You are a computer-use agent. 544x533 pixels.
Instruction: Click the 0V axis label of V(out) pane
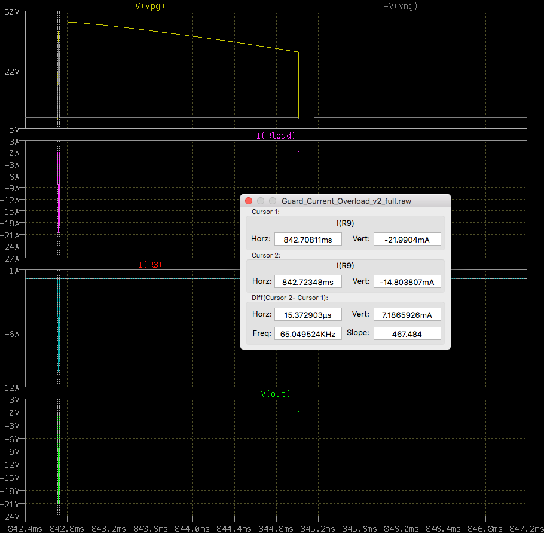tap(14, 413)
